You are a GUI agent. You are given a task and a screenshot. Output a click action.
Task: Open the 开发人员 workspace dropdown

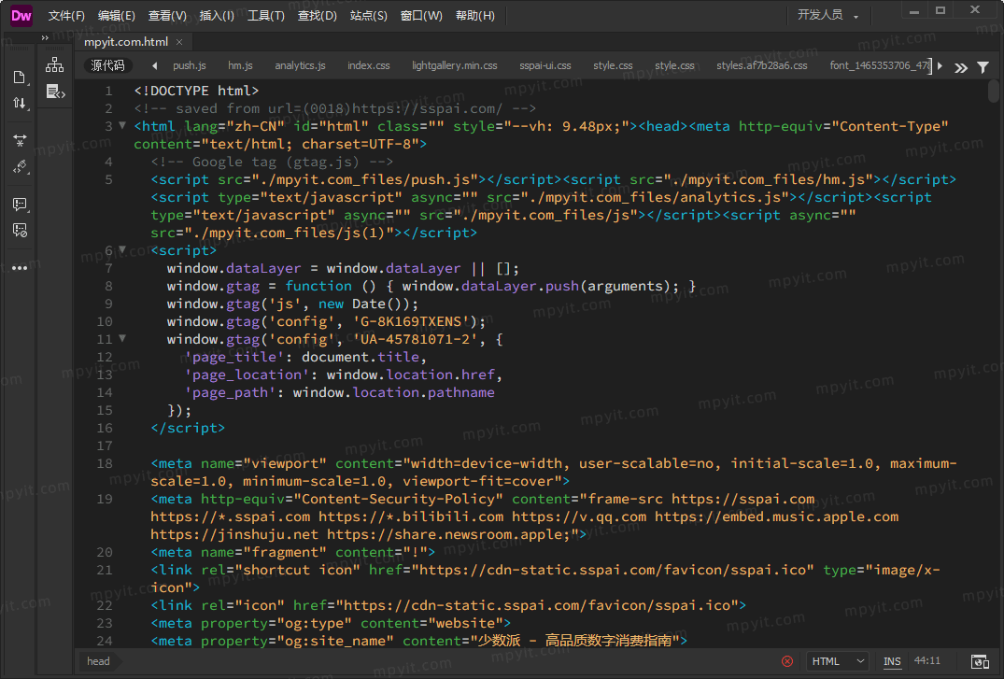pyautogui.click(x=827, y=15)
